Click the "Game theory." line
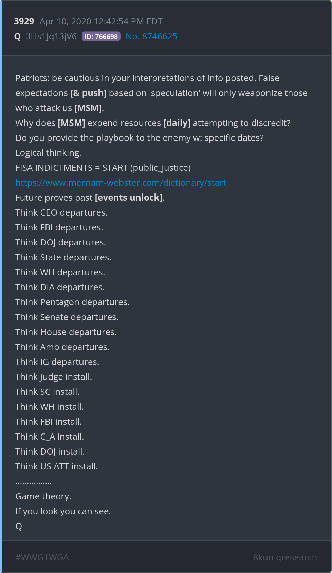The width and height of the screenshot is (332, 573). (43, 496)
